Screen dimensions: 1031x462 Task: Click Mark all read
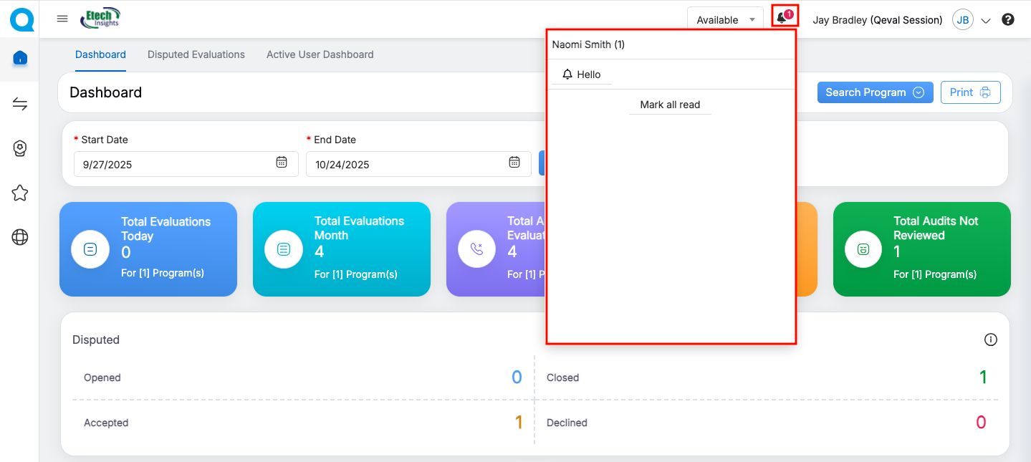[670, 105]
